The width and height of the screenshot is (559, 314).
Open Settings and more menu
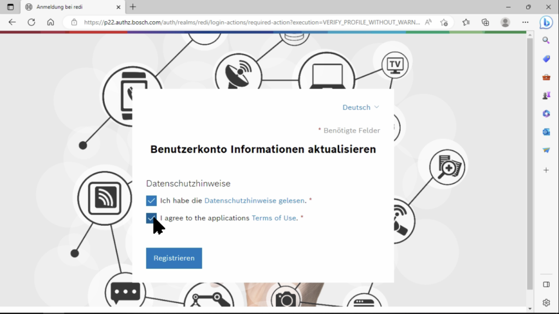click(x=525, y=22)
